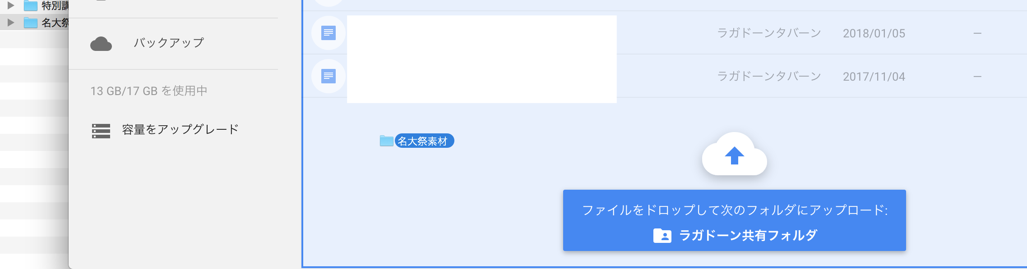Open the 容量をアップグレード link
Viewport: 1027px width, 269px height.
180,130
